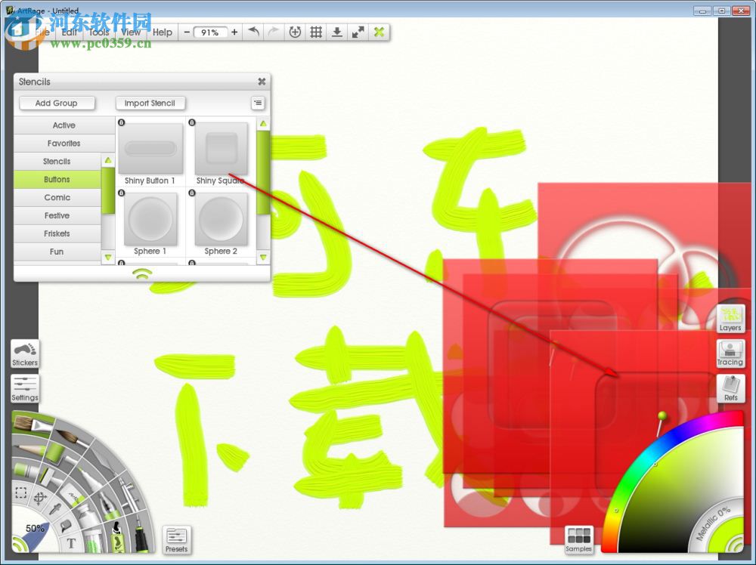This screenshot has width=756, height=565.
Task: Click the Add Group button
Action: 57,103
